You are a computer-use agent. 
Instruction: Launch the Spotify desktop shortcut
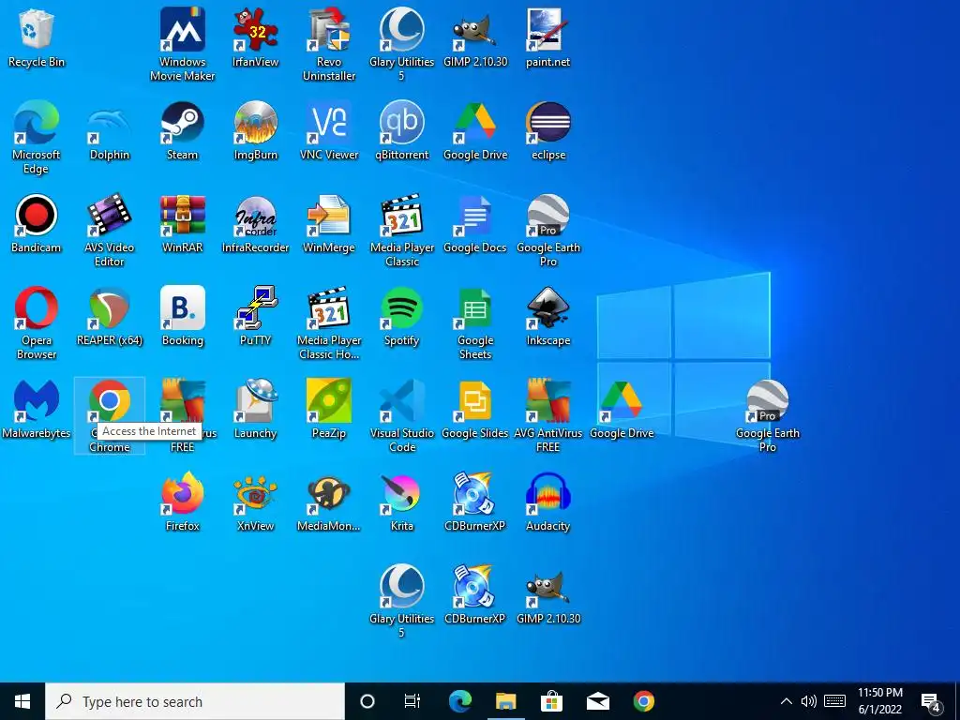401,315
